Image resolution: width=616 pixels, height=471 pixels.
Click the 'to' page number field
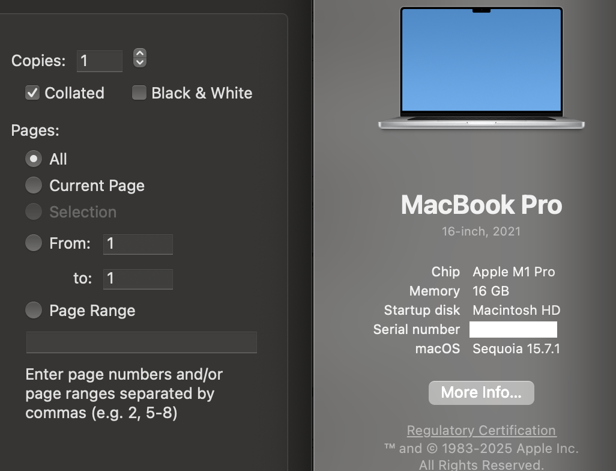coord(138,279)
